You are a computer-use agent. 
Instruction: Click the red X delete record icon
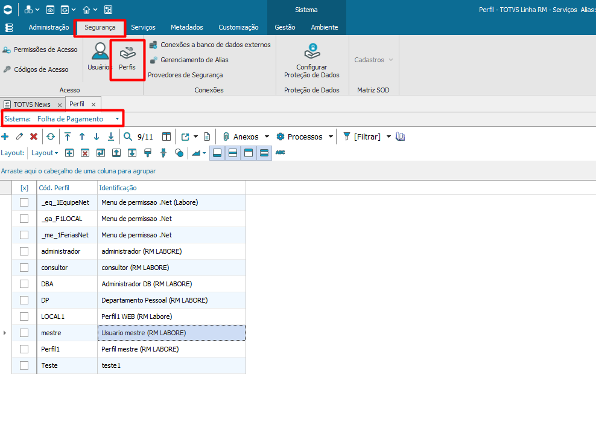34,137
